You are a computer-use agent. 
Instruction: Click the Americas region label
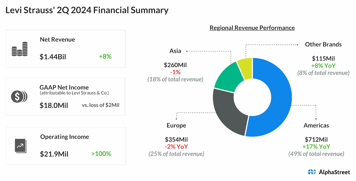(316, 125)
